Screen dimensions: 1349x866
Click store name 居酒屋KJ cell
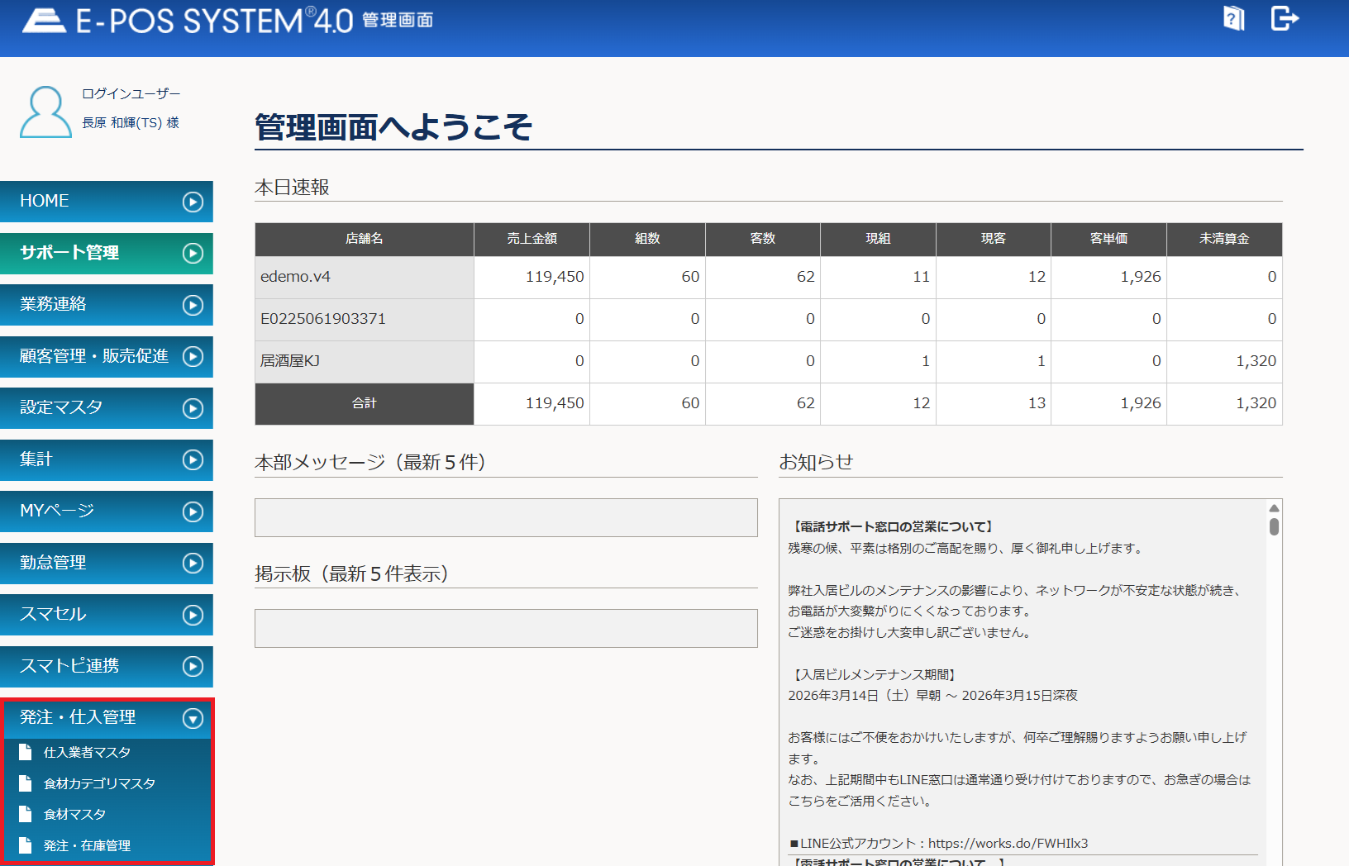[365, 361]
